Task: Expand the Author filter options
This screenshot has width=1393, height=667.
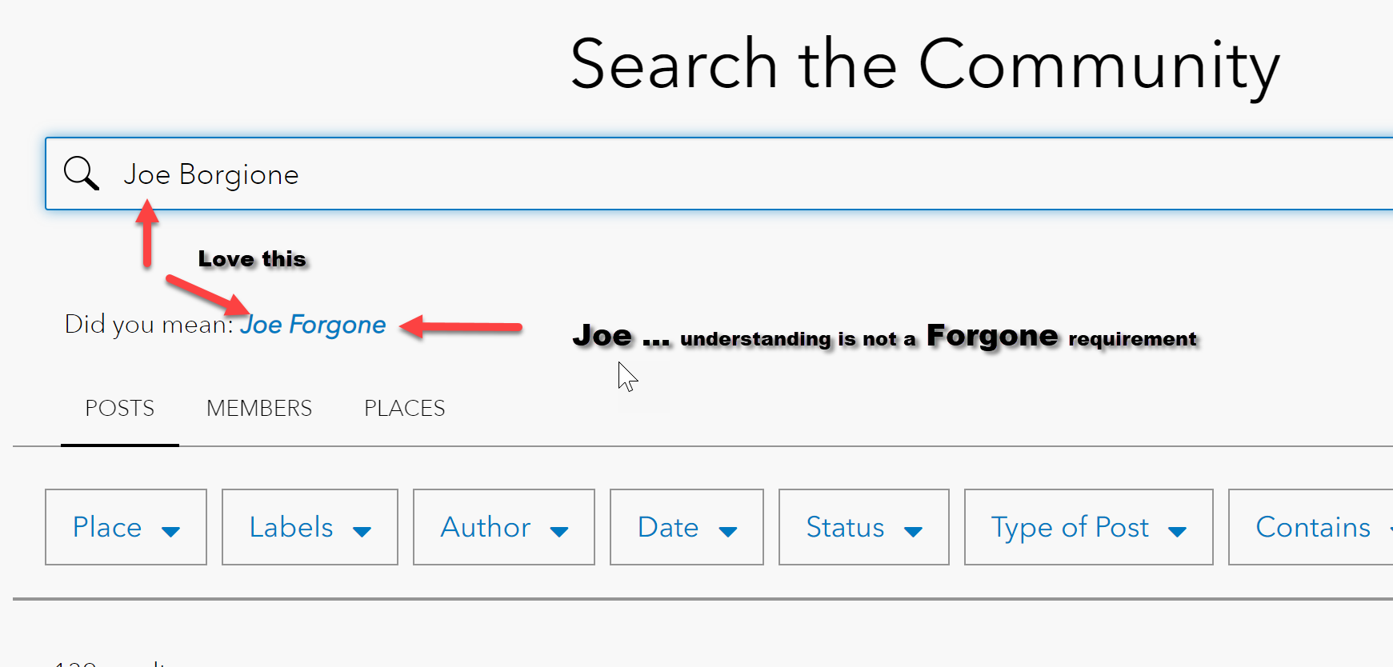Action: coord(502,527)
